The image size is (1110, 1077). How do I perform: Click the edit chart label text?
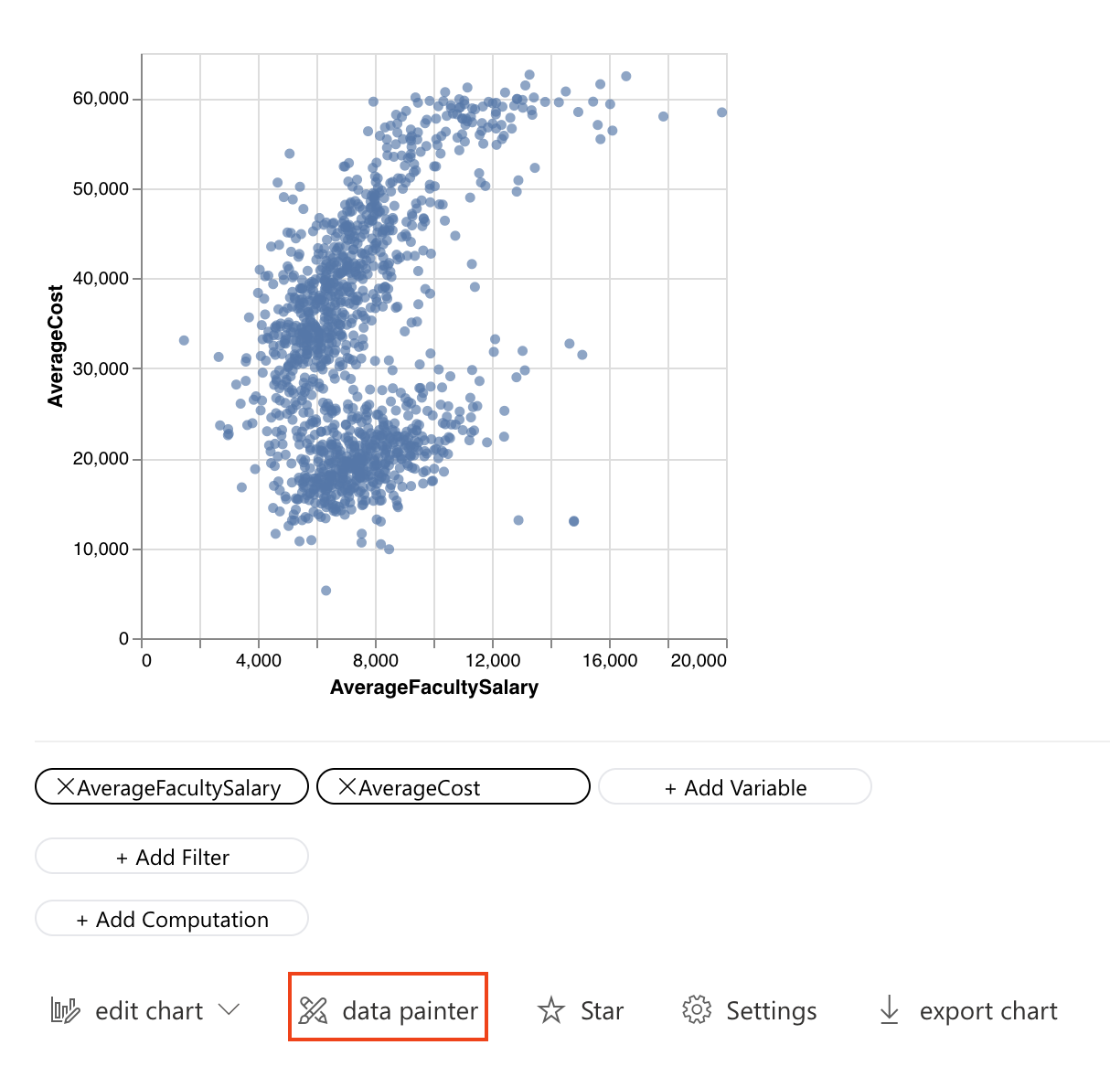pyautogui.click(x=149, y=1010)
